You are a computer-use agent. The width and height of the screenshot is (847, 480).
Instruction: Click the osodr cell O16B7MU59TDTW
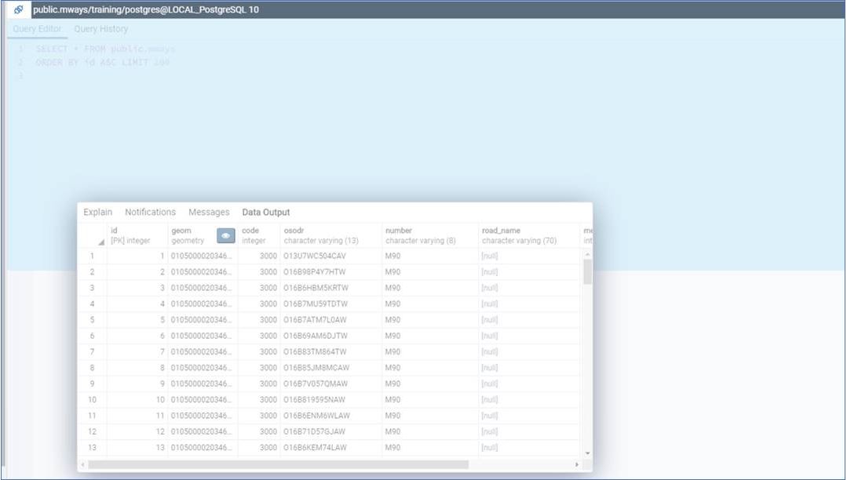pos(330,304)
